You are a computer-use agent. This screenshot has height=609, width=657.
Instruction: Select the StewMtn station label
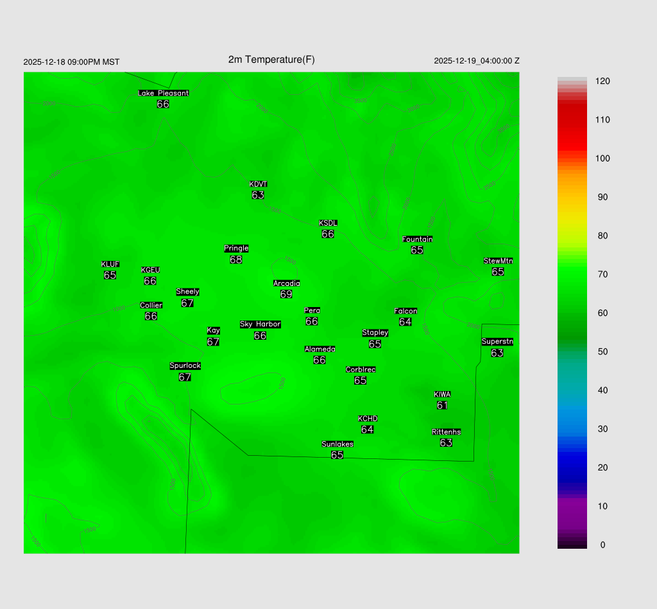coord(498,261)
